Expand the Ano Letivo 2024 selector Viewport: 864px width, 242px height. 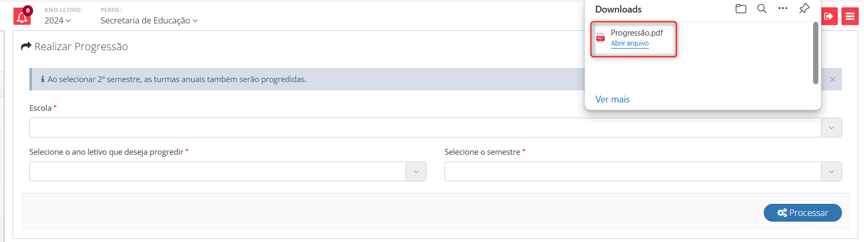point(57,20)
